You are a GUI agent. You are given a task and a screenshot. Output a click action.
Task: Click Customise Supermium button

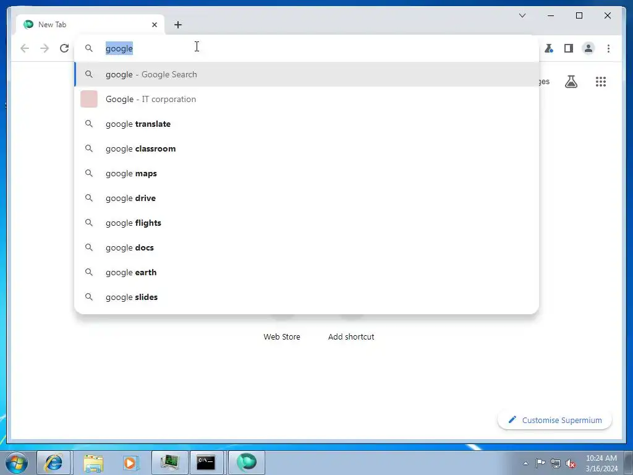point(554,420)
